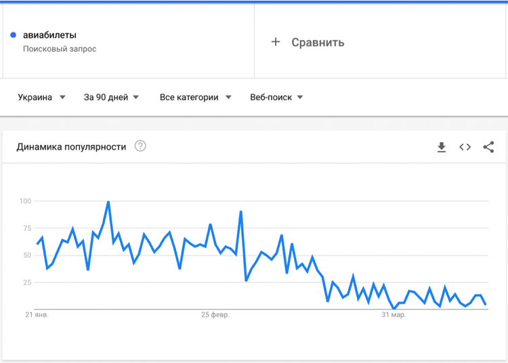This screenshot has height=363, width=508.
Task: Click the plus icon beside Сравнить
Action: tap(276, 42)
